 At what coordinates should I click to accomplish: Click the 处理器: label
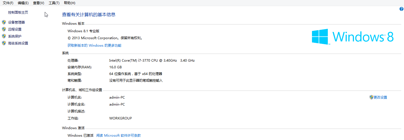73,60
